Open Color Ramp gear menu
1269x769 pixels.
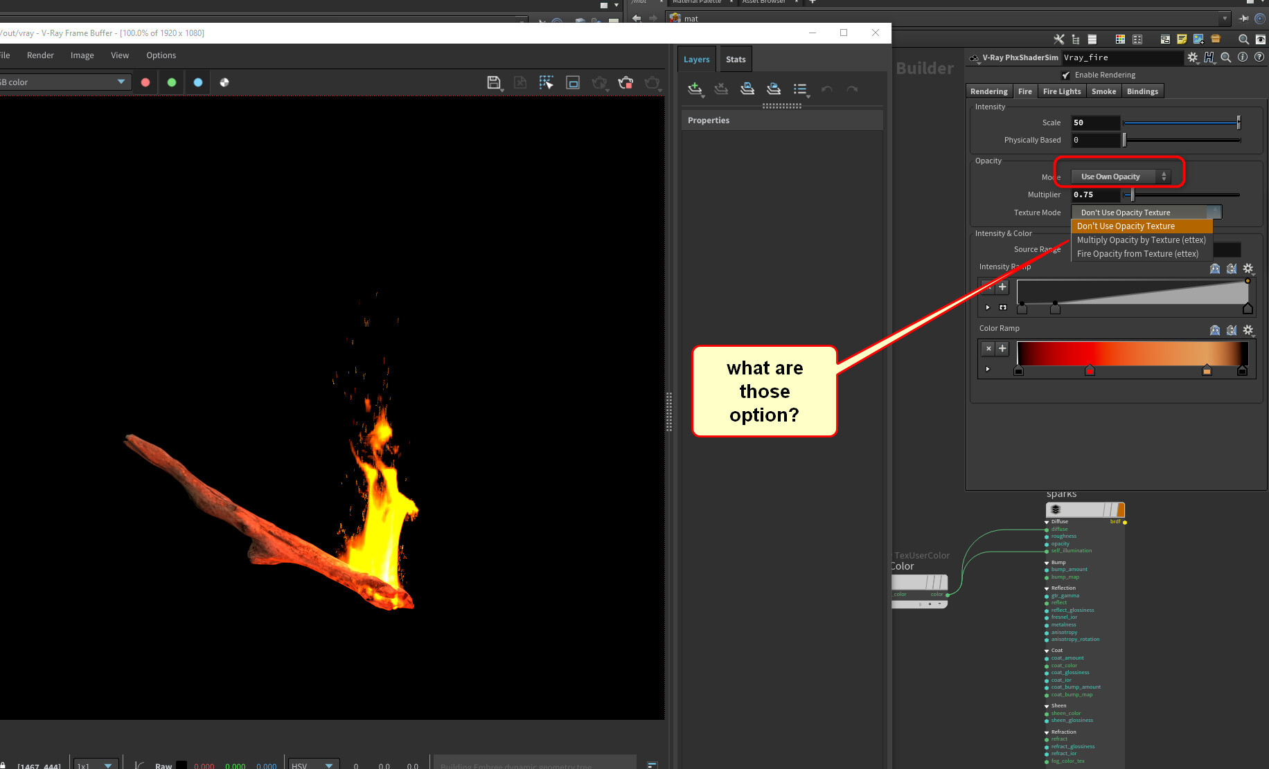point(1248,330)
